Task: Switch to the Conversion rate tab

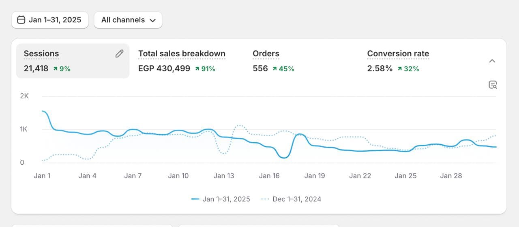Action: pyautogui.click(x=398, y=54)
